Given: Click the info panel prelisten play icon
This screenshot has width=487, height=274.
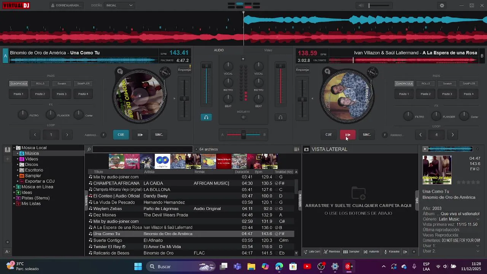Looking at the screenshot, I should [425, 149].
